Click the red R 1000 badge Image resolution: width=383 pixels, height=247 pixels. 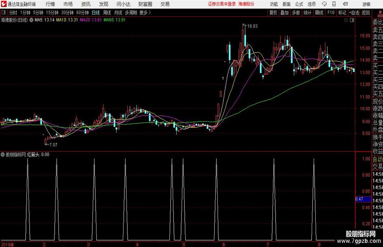(380, 14)
